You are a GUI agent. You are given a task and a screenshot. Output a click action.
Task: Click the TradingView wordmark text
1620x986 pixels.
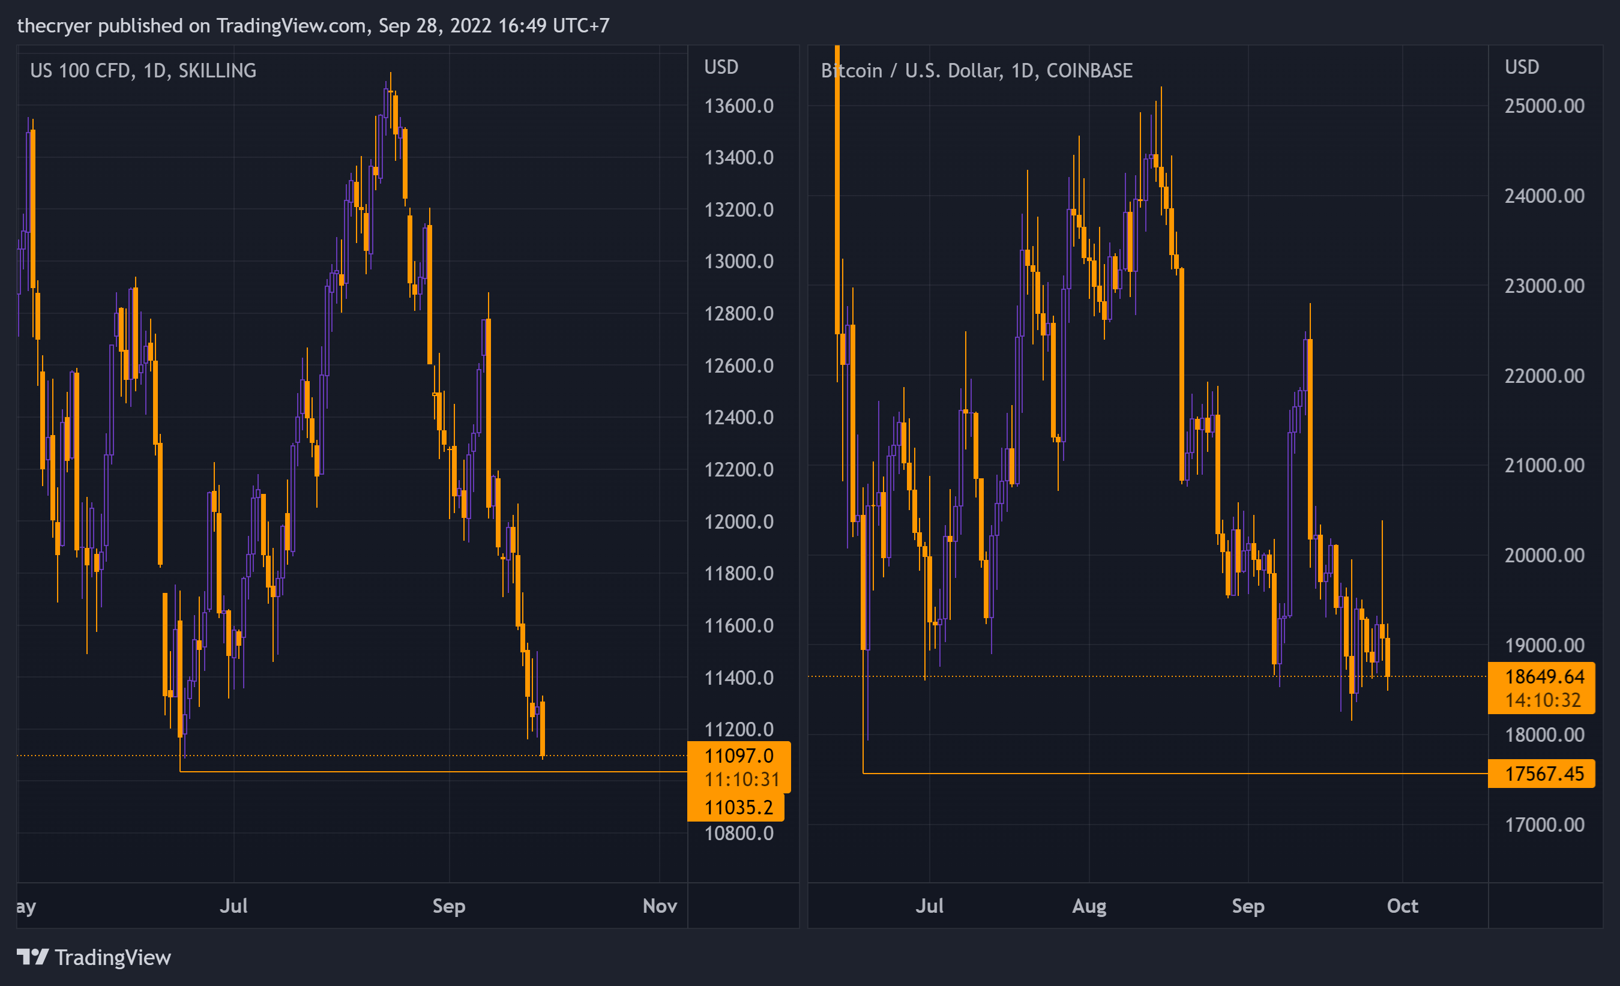coord(112,957)
